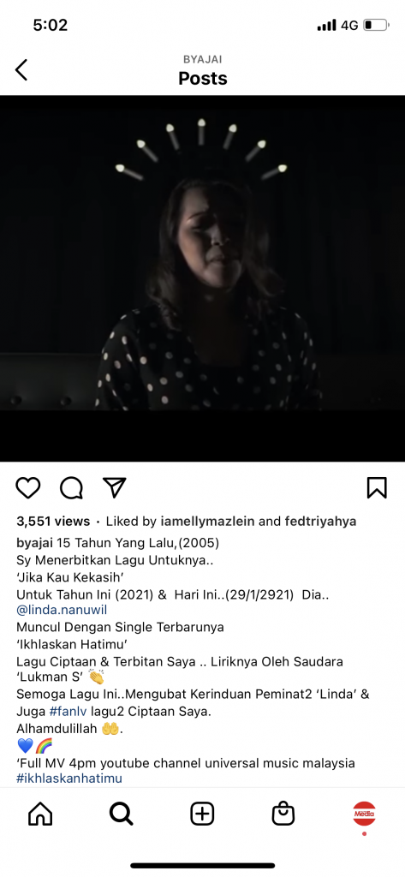The image size is (405, 877).
Task: Share post using paper plane icon
Action: point(115,487)
